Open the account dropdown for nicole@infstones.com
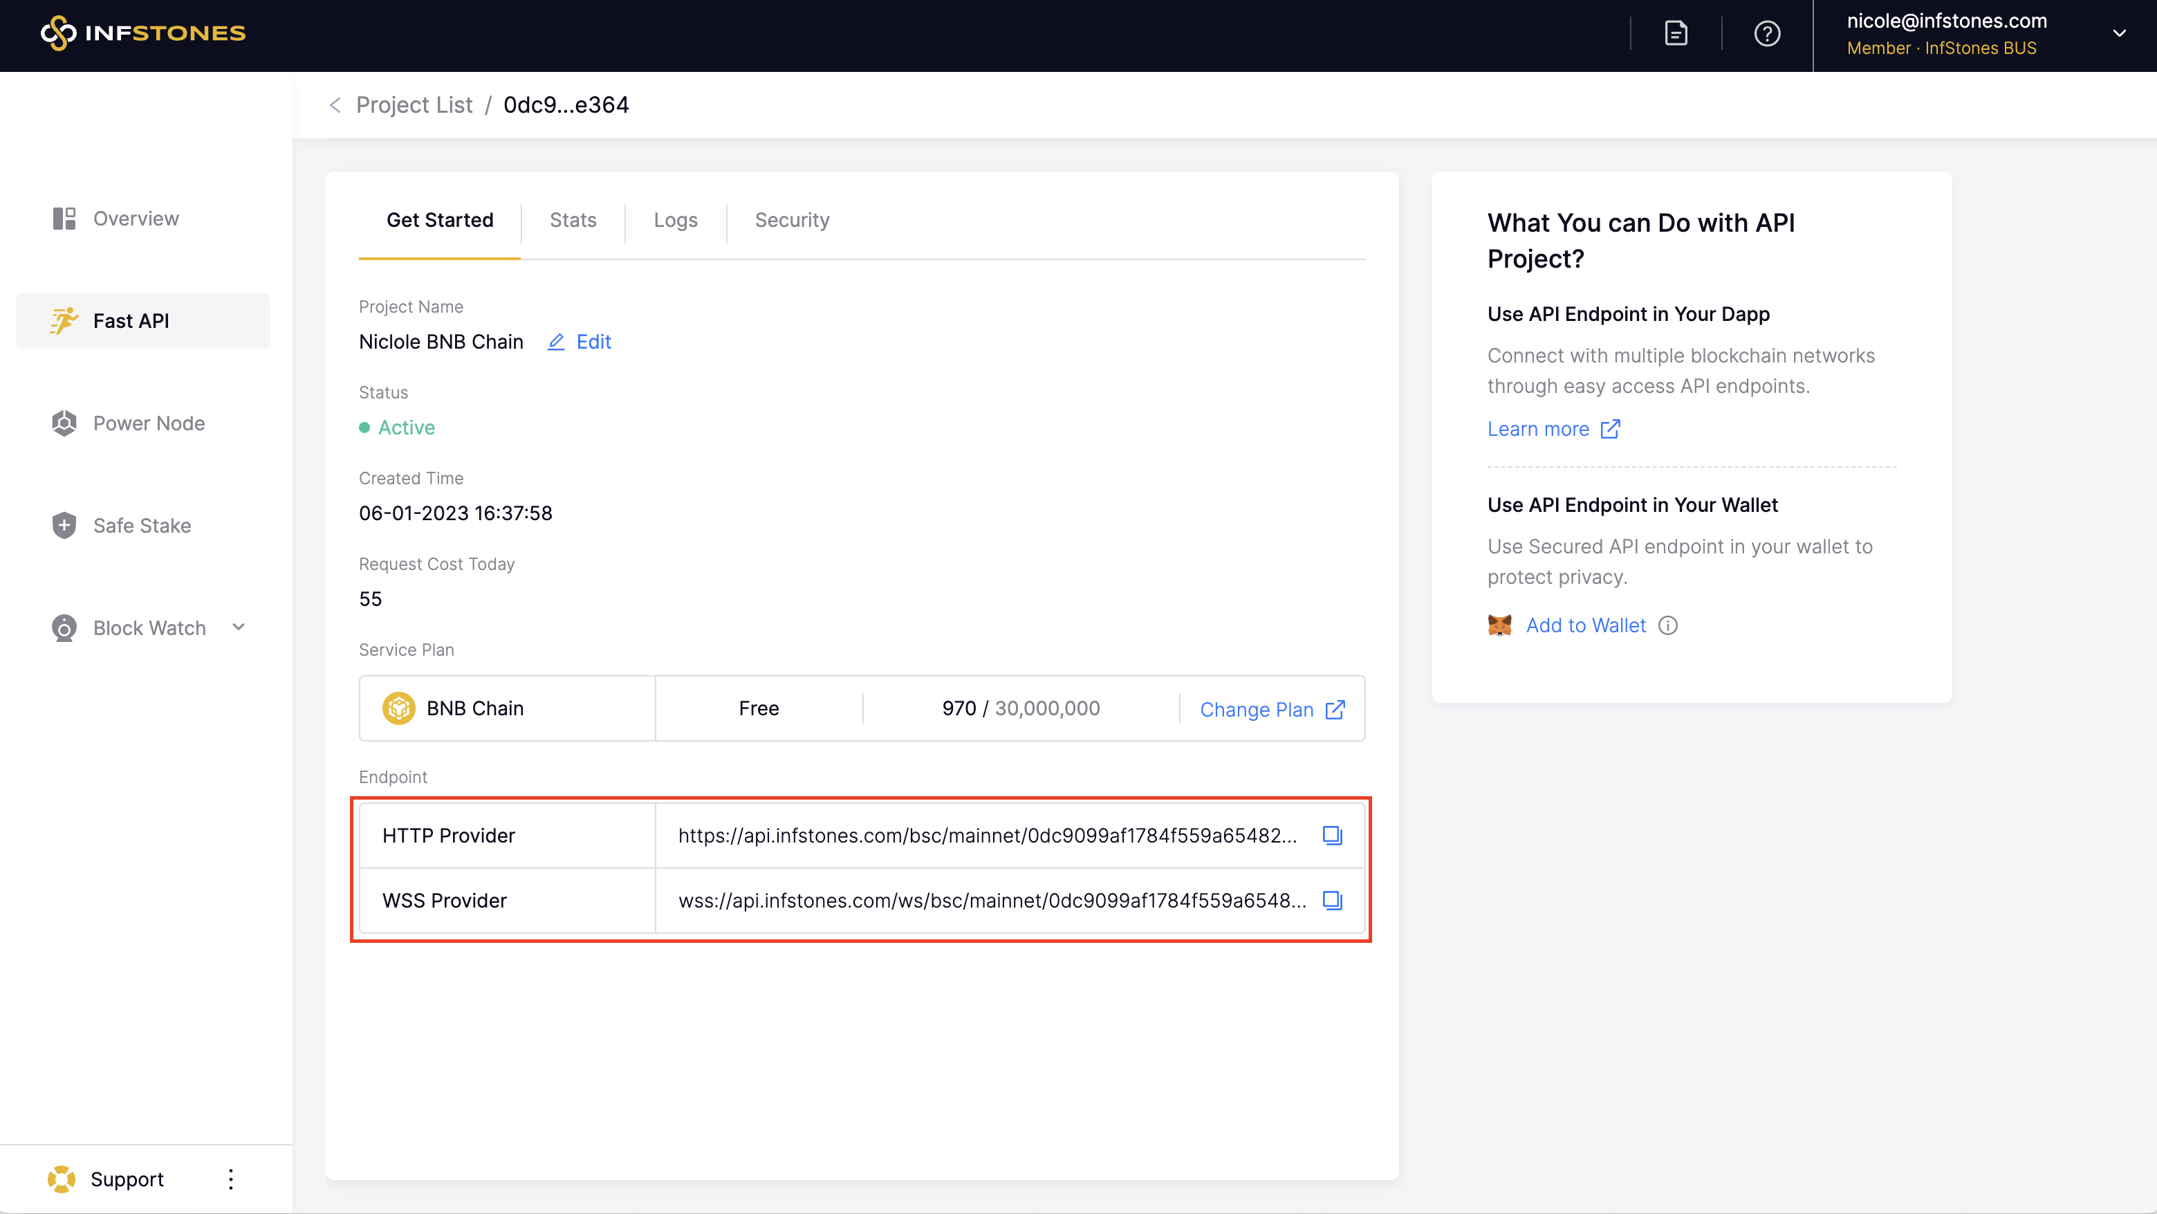This screenshot has height=1214, width=2157. (2118, 33)
